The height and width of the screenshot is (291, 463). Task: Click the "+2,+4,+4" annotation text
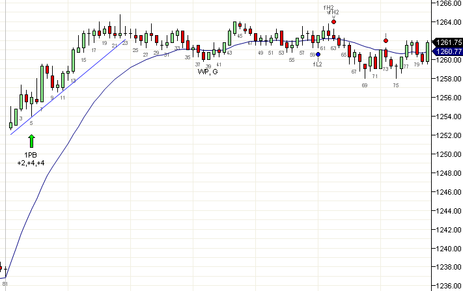[31, 163]
